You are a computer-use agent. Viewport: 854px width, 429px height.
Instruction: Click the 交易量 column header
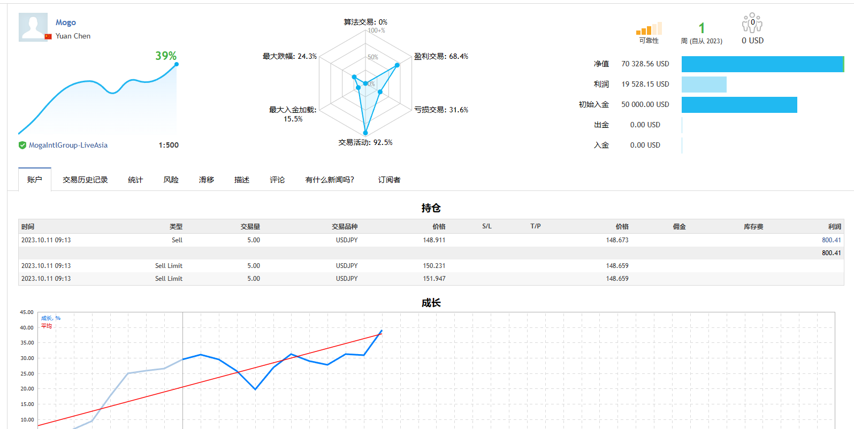250,227
